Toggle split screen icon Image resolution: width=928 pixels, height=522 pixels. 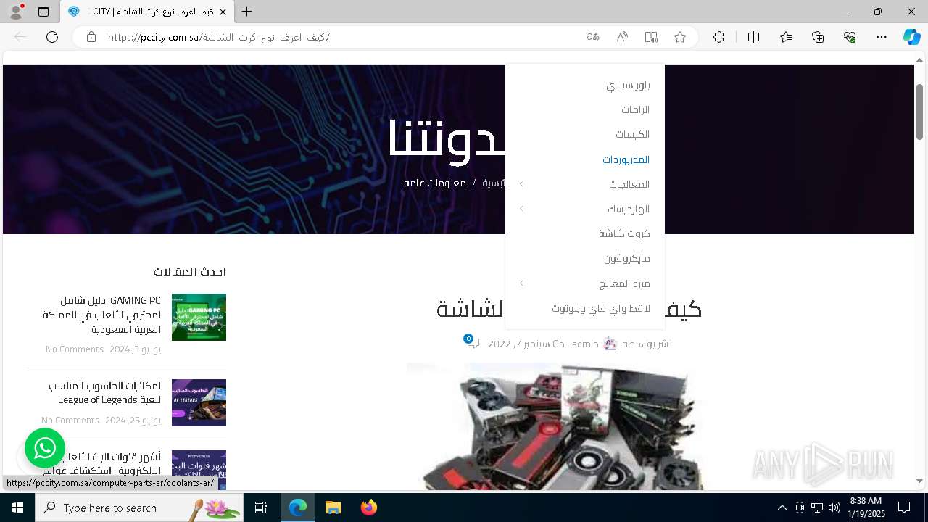tap(753, 37)
